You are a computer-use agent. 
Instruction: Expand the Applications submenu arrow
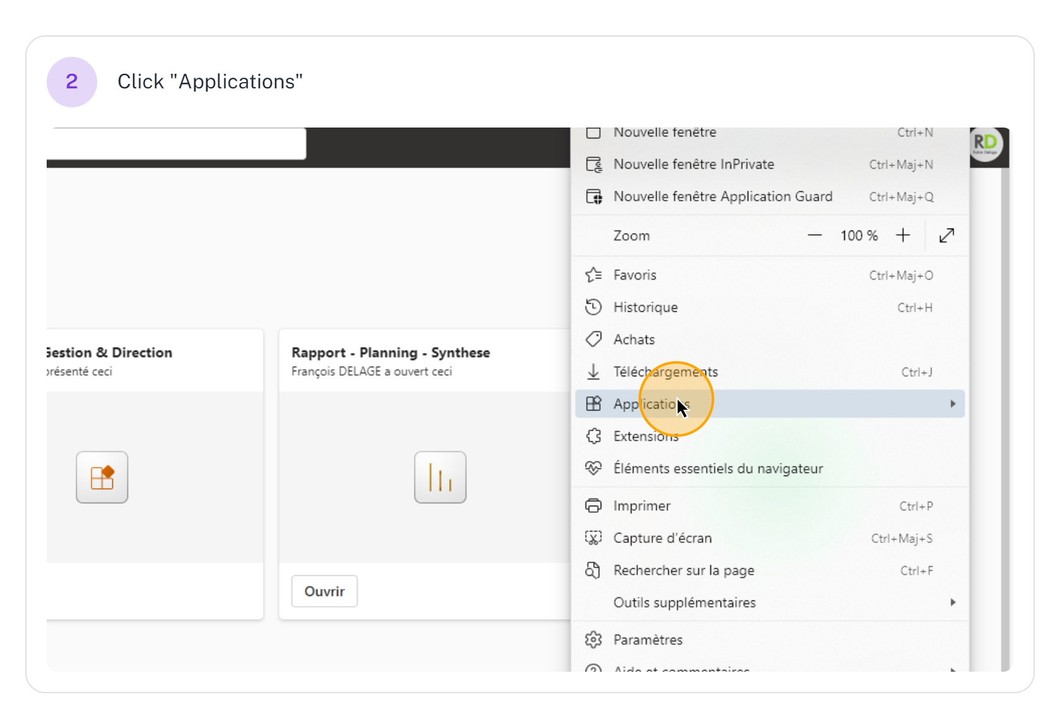pyautogui.click(x=953, y=404)
